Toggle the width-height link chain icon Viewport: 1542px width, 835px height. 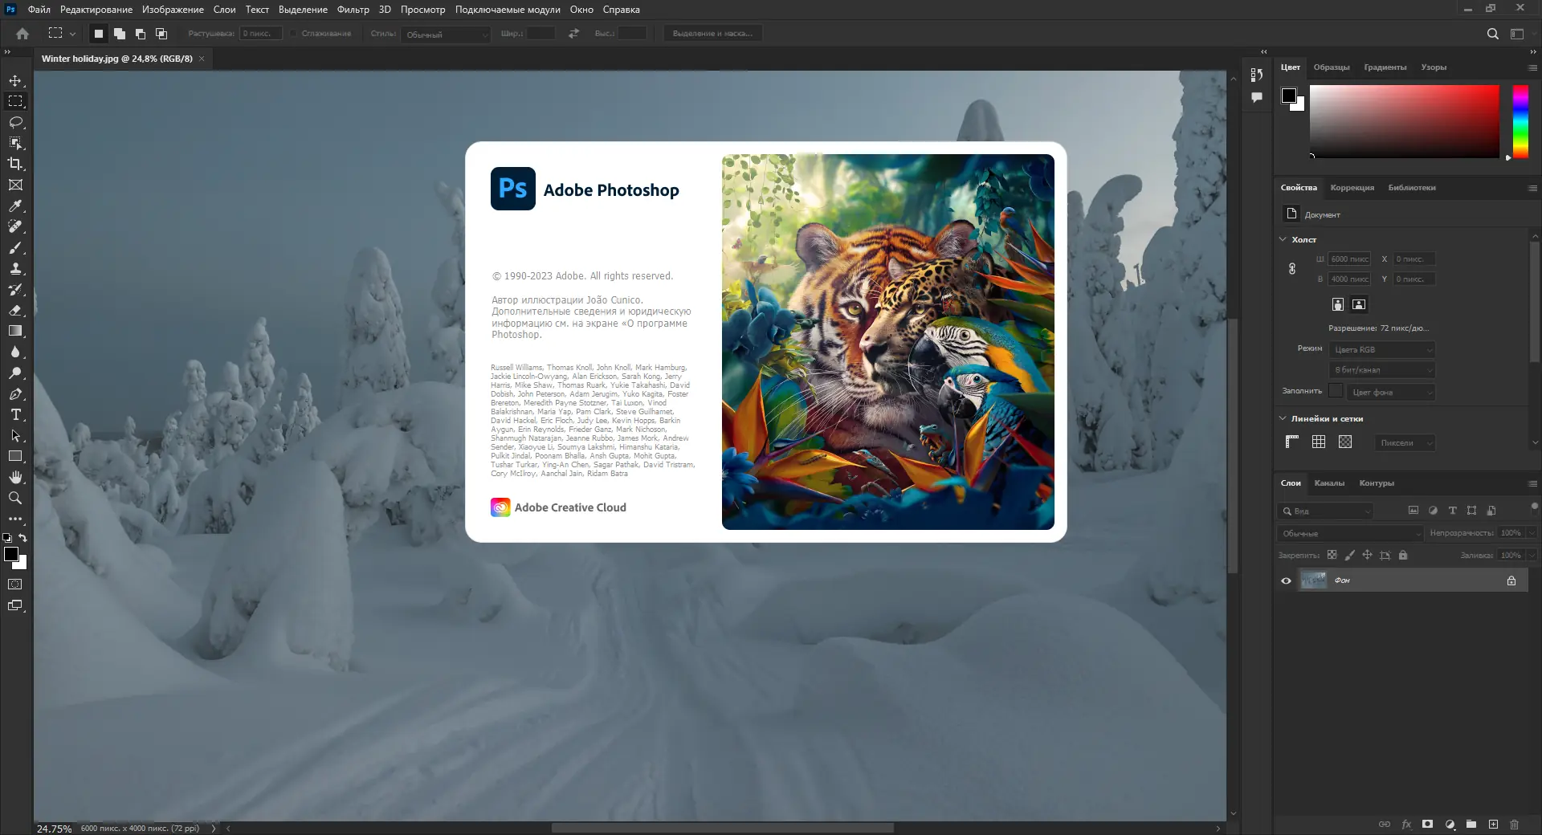[1291, 269]
